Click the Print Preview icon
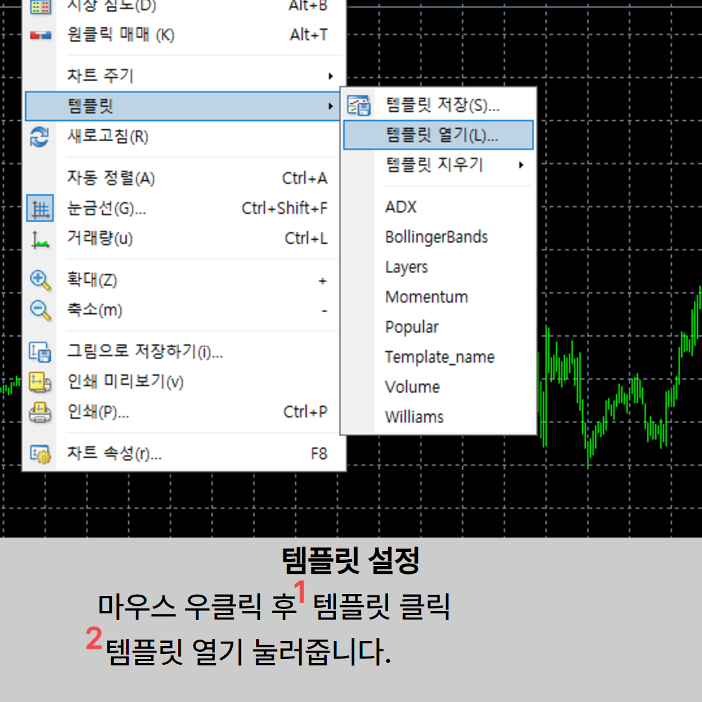Screen dimensions: 702x702 [40, 382]
